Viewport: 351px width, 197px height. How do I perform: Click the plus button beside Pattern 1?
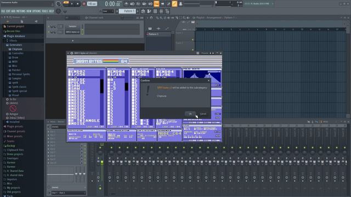(x=138, y=11)
